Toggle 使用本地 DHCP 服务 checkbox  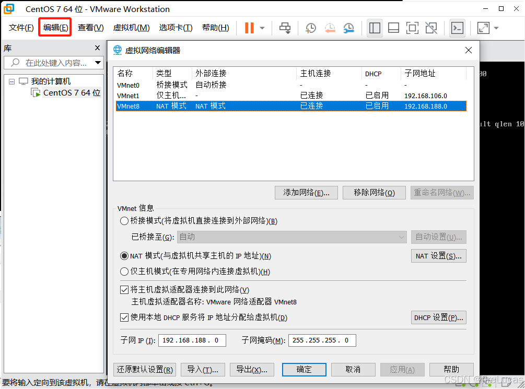[x=124, y=317]
